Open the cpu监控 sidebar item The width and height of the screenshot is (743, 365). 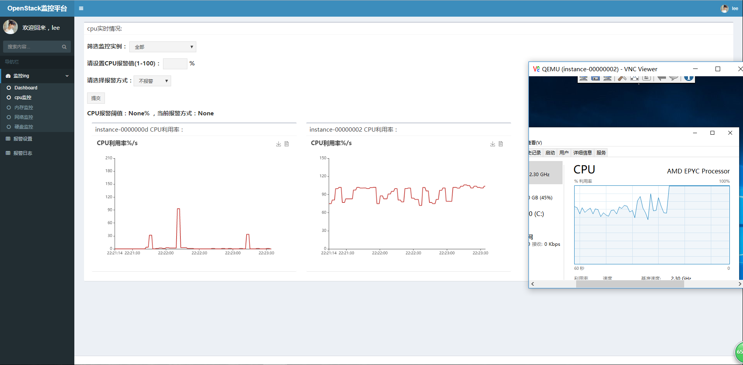click(22, 98)
